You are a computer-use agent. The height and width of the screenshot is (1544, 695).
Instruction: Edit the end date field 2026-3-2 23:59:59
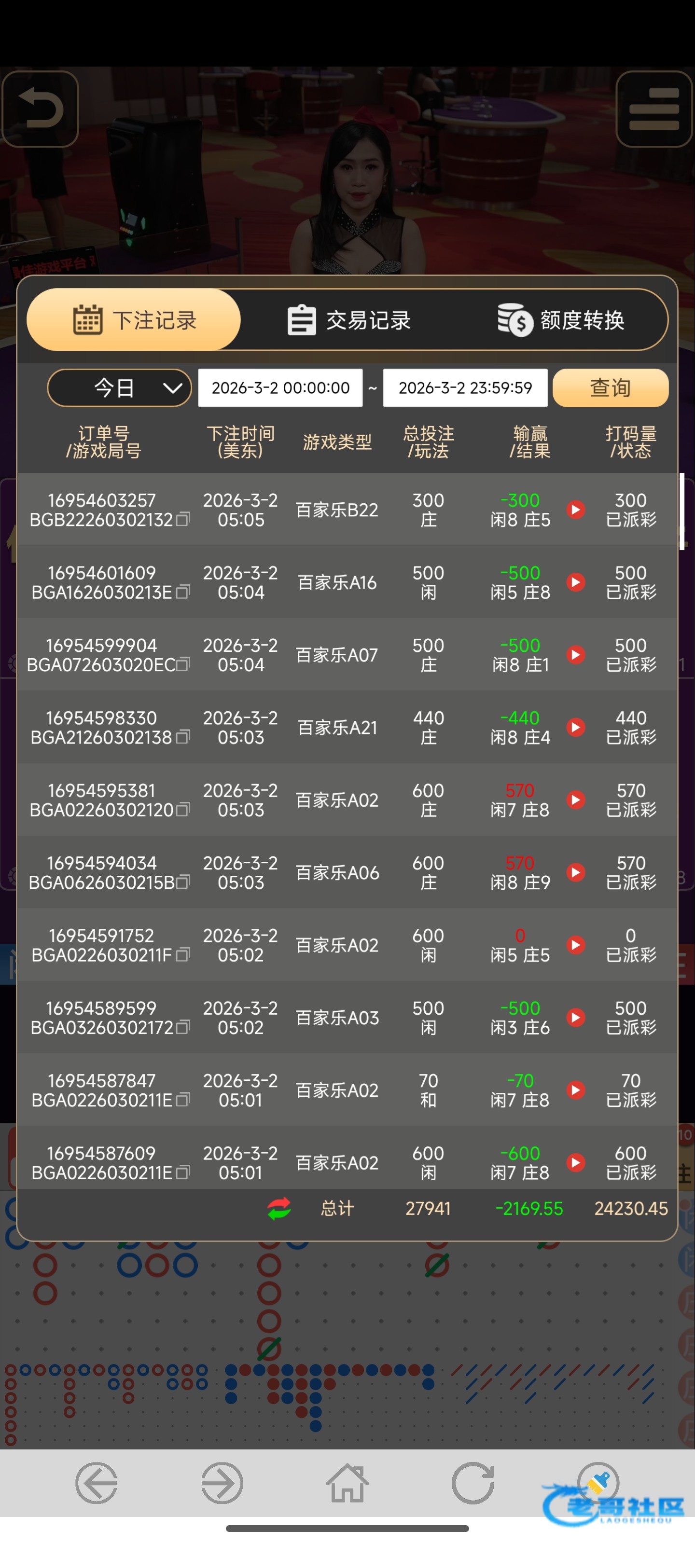465,388
